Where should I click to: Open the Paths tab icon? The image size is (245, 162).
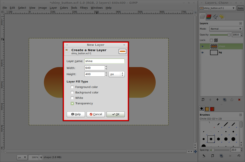(215, 17)
